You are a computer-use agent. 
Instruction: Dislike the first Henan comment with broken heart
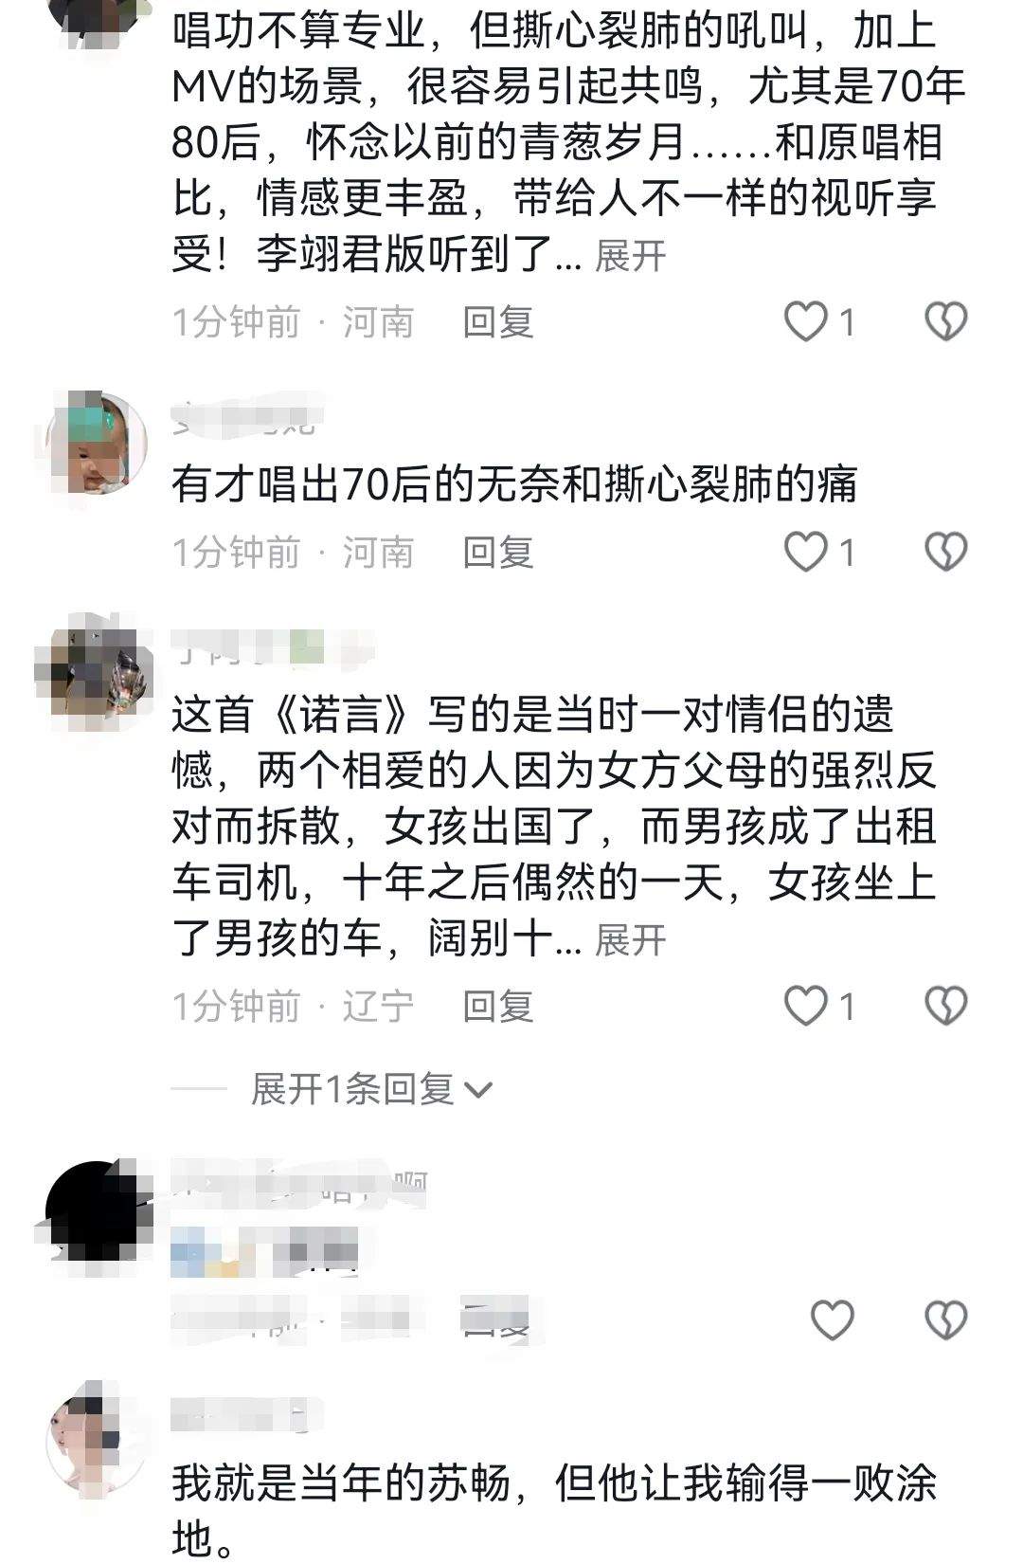tap(945, 322)
